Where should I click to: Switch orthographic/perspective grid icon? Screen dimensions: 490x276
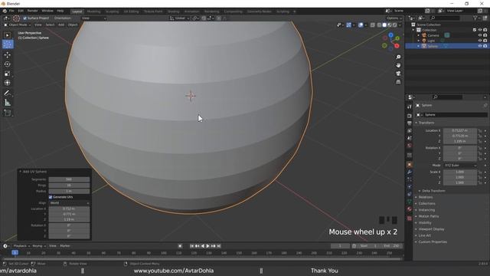click(398, 82)
